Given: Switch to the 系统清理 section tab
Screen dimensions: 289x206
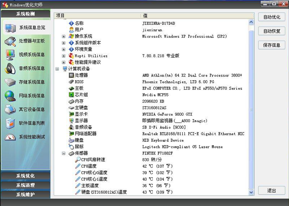Looking at the screenshot, I should tap(25, 185).
